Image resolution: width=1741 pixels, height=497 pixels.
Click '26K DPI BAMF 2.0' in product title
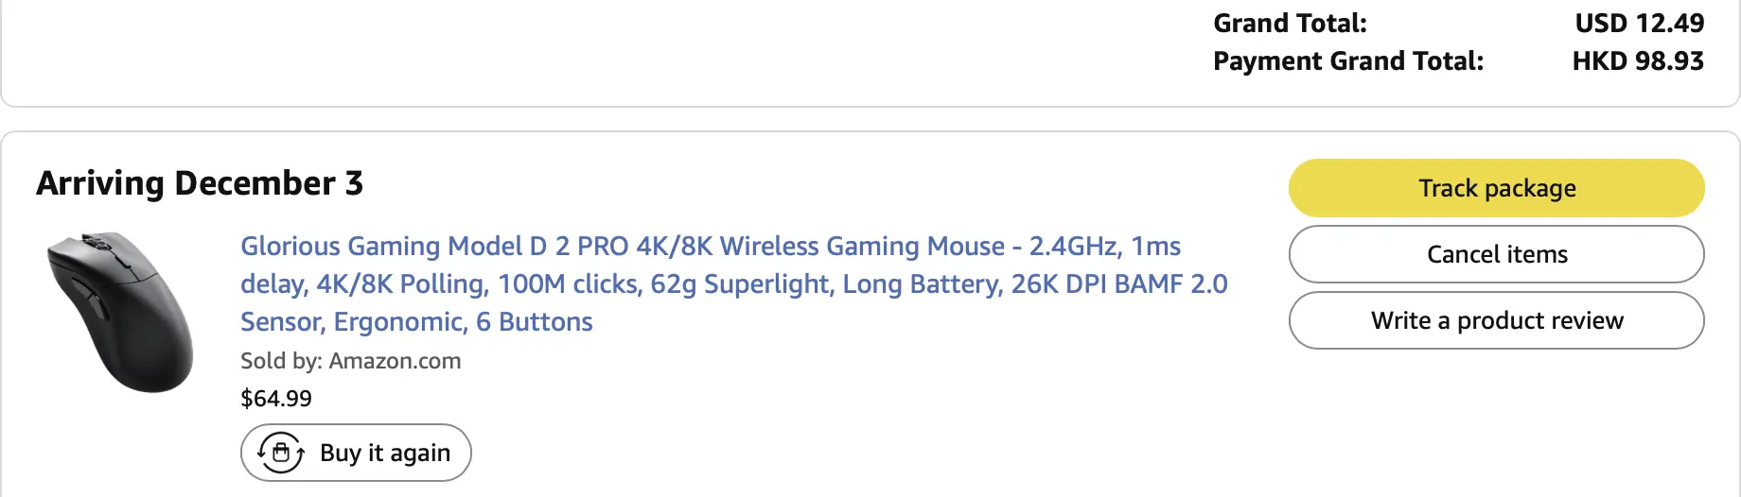click(x=1119, y=283)
